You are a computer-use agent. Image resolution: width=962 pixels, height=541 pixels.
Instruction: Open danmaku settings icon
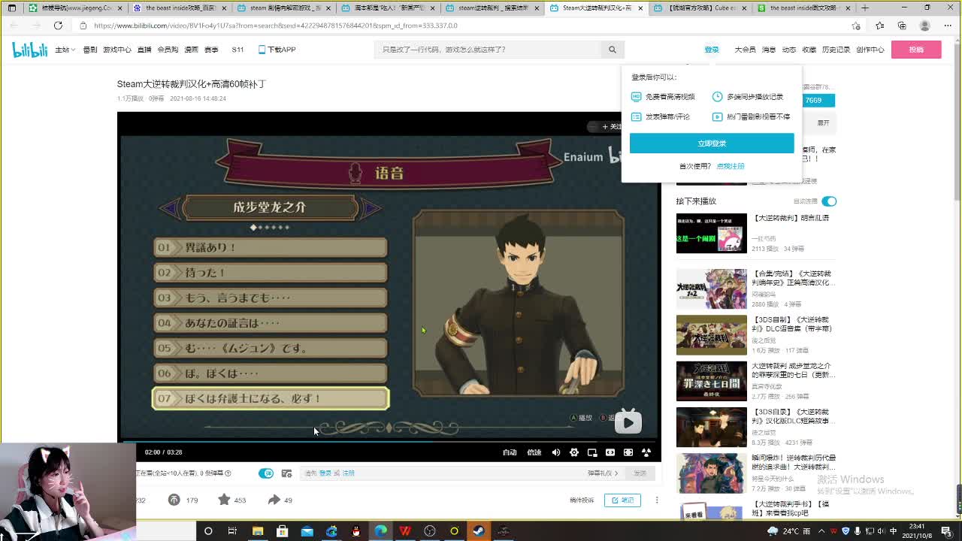286,473
